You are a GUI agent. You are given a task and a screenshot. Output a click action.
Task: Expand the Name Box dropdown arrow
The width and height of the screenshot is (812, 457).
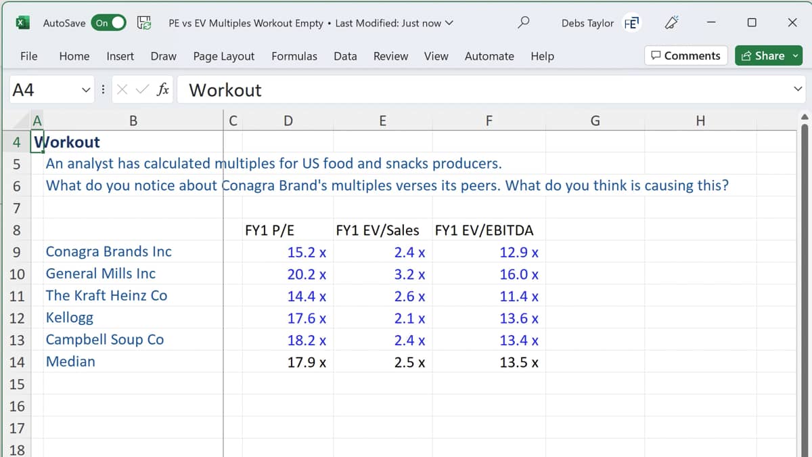tap(85, 89)
